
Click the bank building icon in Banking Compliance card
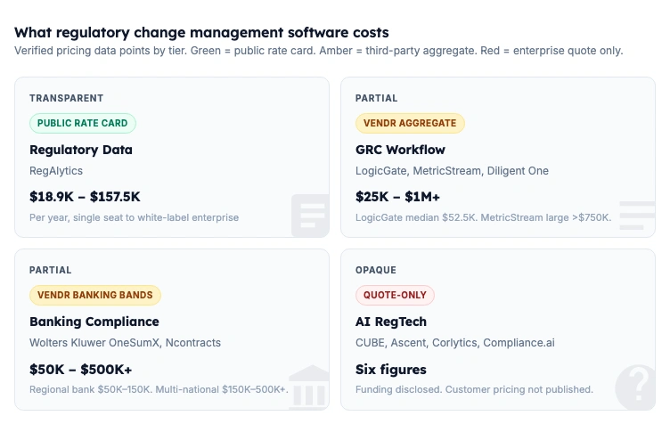pyautogui.click(x=309, y=387)
